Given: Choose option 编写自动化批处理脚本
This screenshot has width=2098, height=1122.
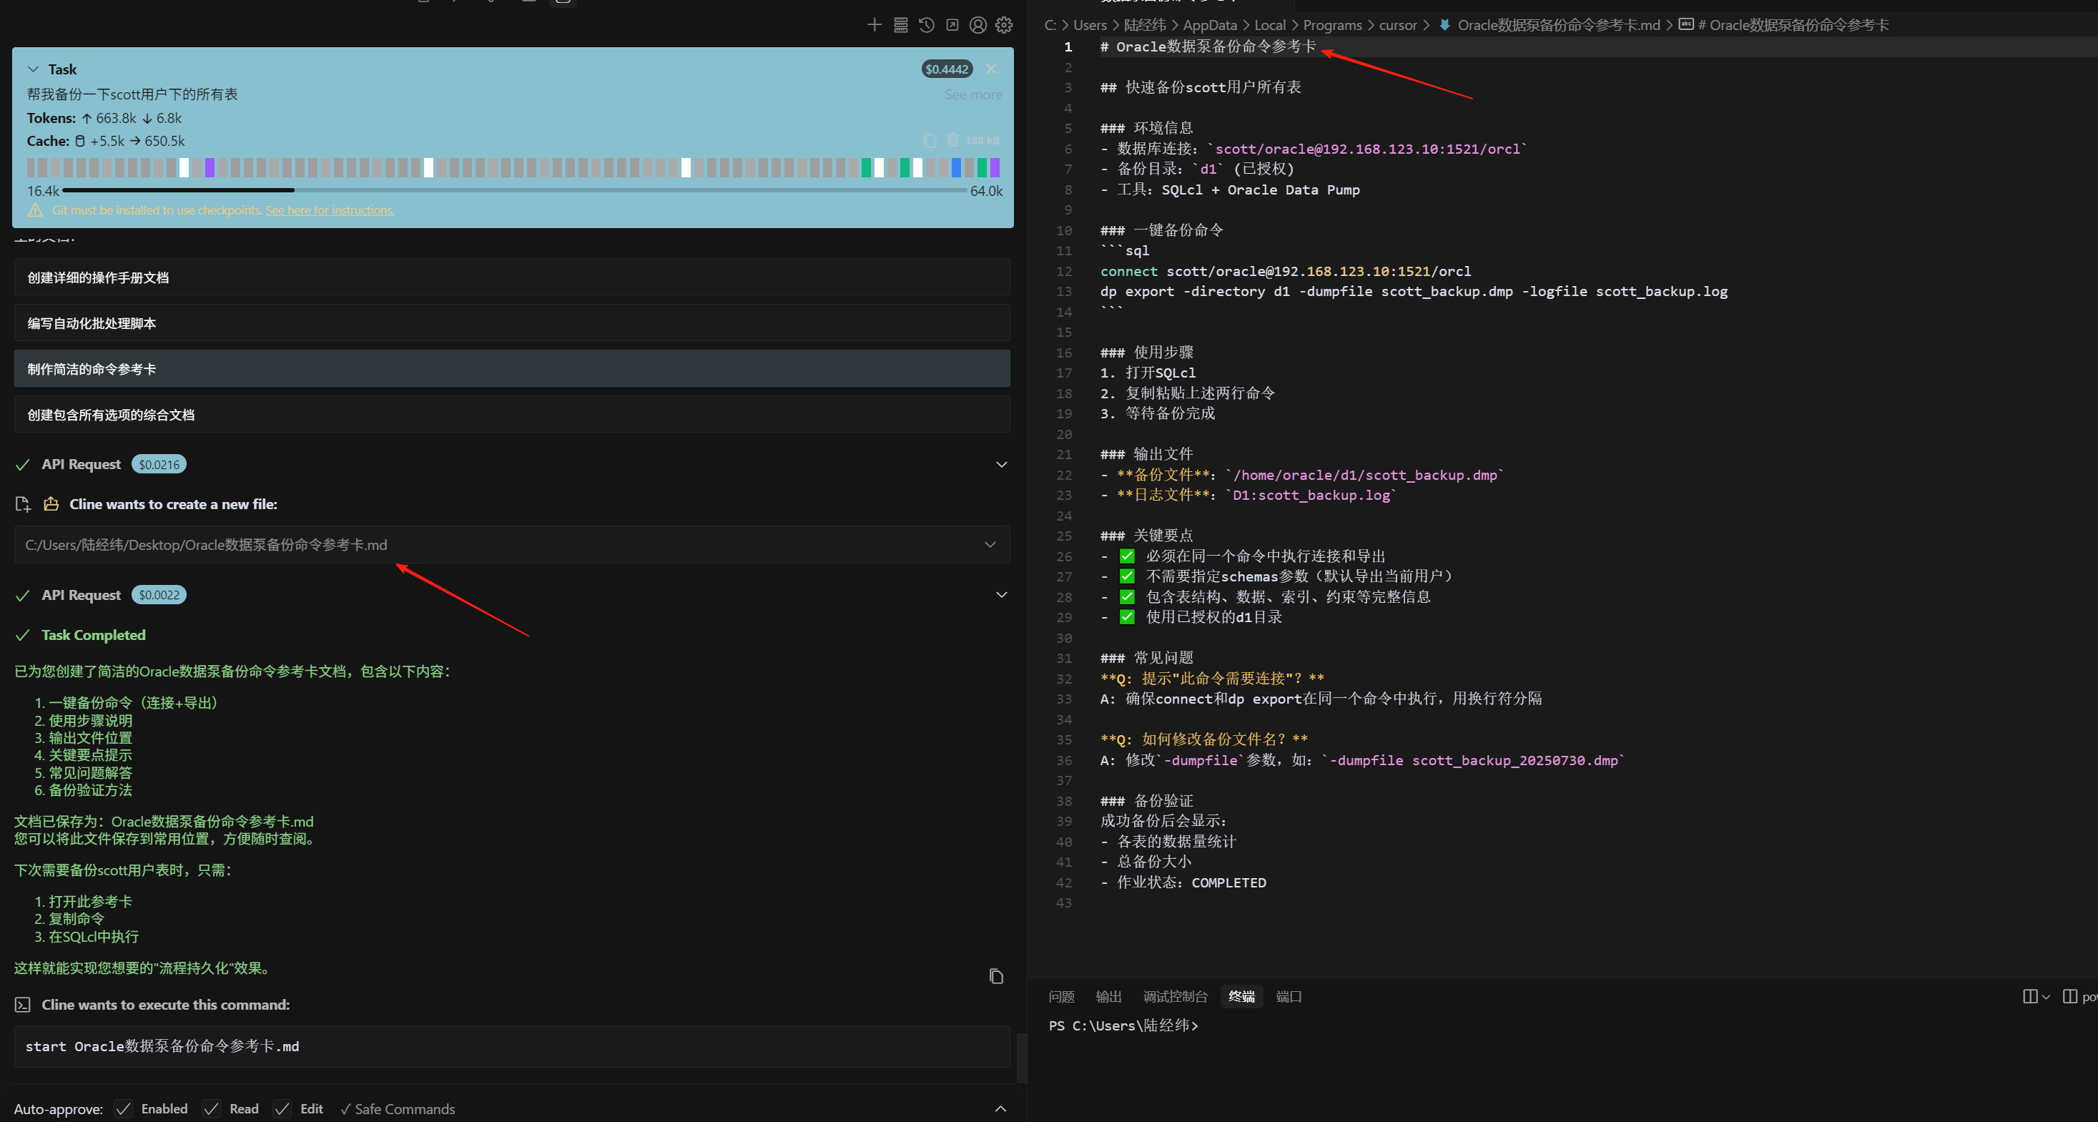Looking at the screenshot, I should [512, 323].
